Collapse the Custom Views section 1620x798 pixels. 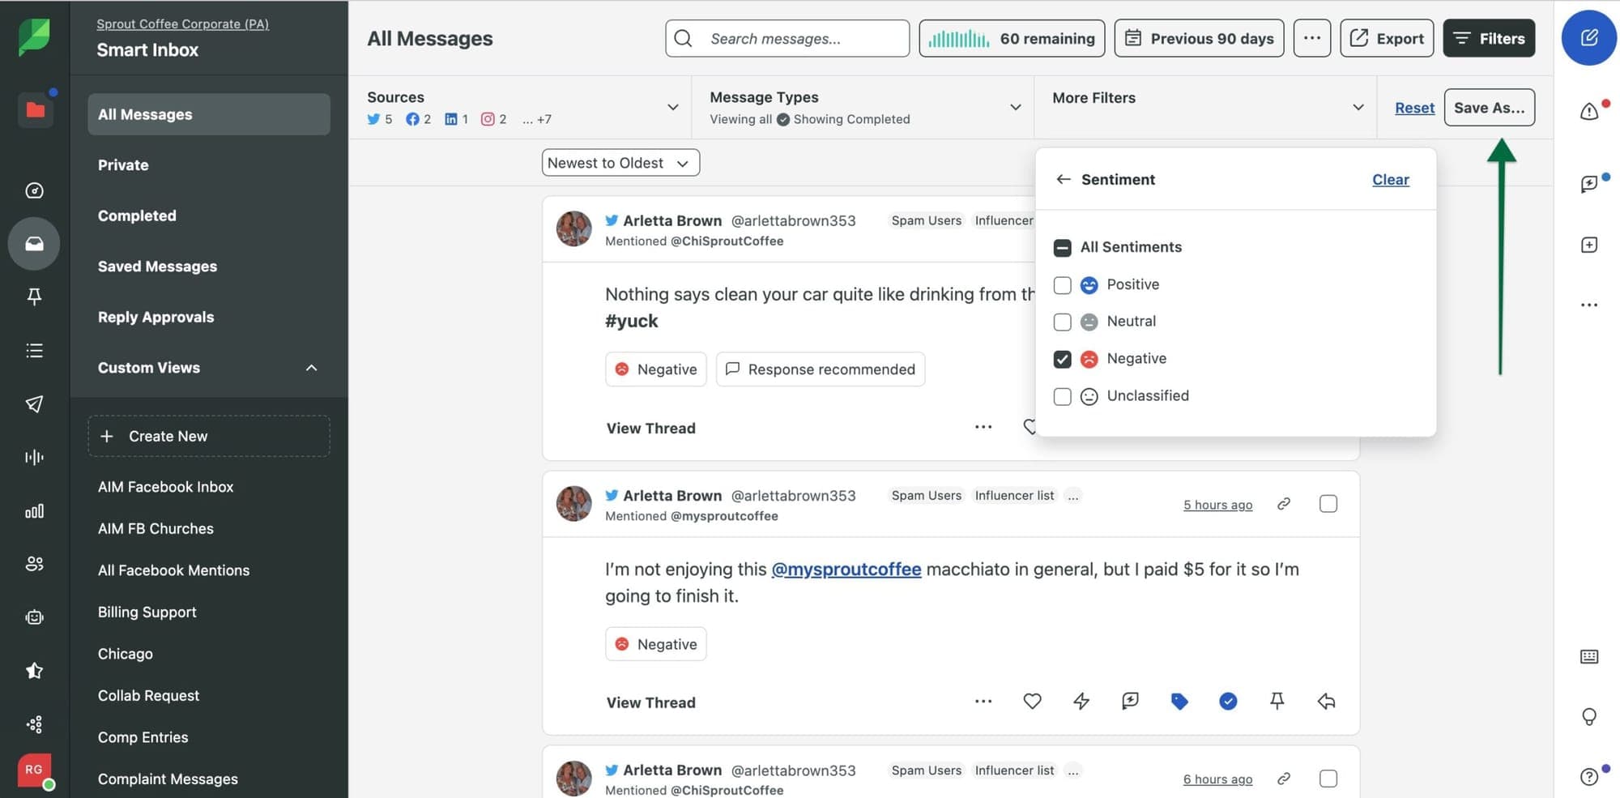click(311, 368)
